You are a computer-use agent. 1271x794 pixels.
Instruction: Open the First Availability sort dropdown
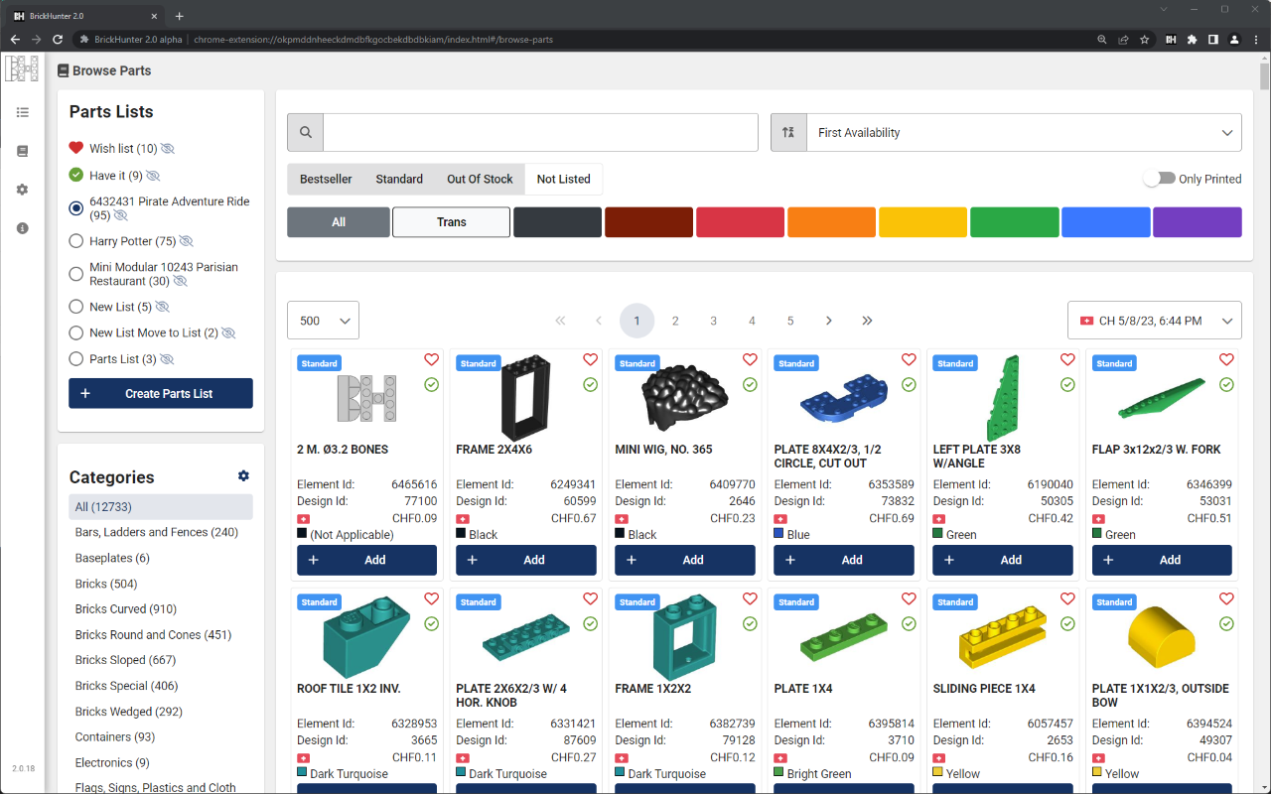click(1023, 131)
